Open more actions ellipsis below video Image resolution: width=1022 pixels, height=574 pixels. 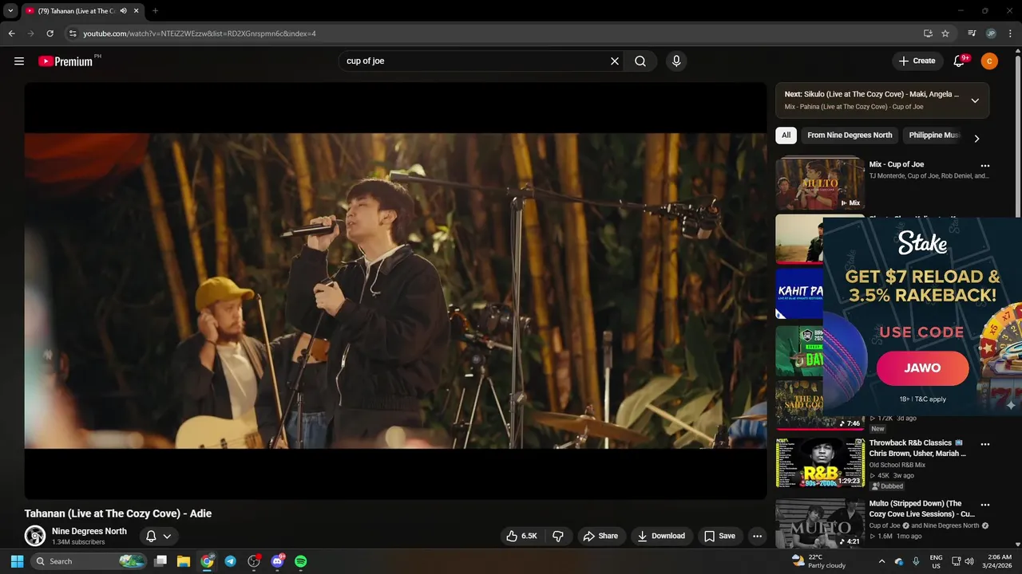pos(757,536)
